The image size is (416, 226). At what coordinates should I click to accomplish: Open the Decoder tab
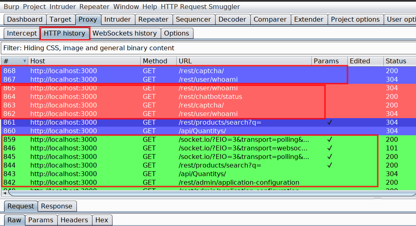pos(232,19)
